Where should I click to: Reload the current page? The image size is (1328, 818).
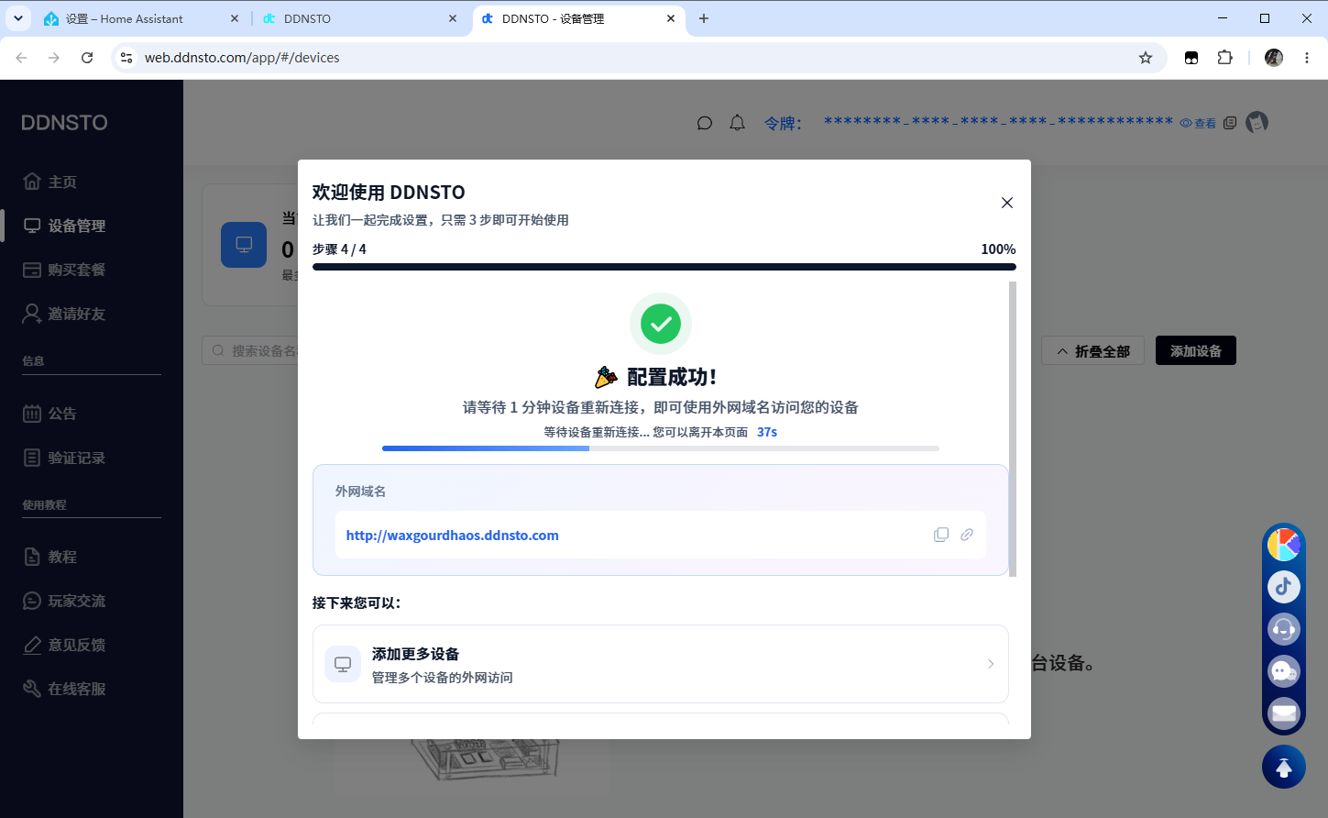(87, 58)
